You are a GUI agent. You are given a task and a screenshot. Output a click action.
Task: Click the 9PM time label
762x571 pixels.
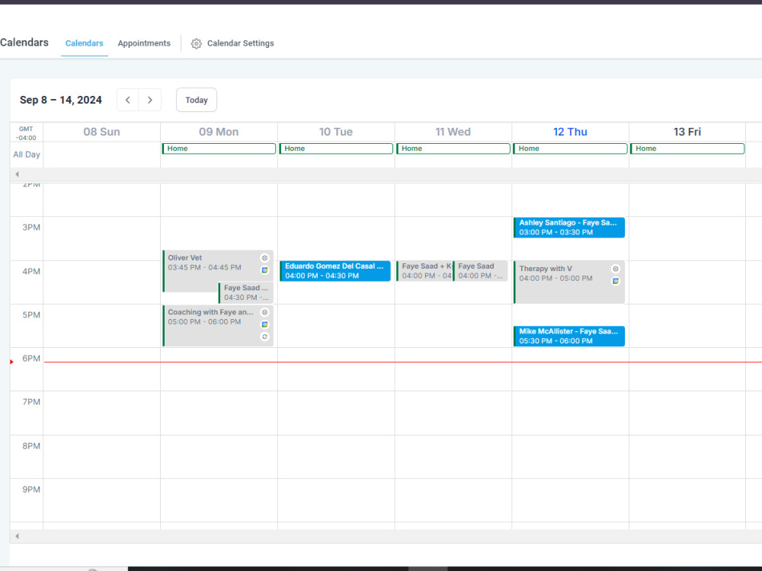31,490
